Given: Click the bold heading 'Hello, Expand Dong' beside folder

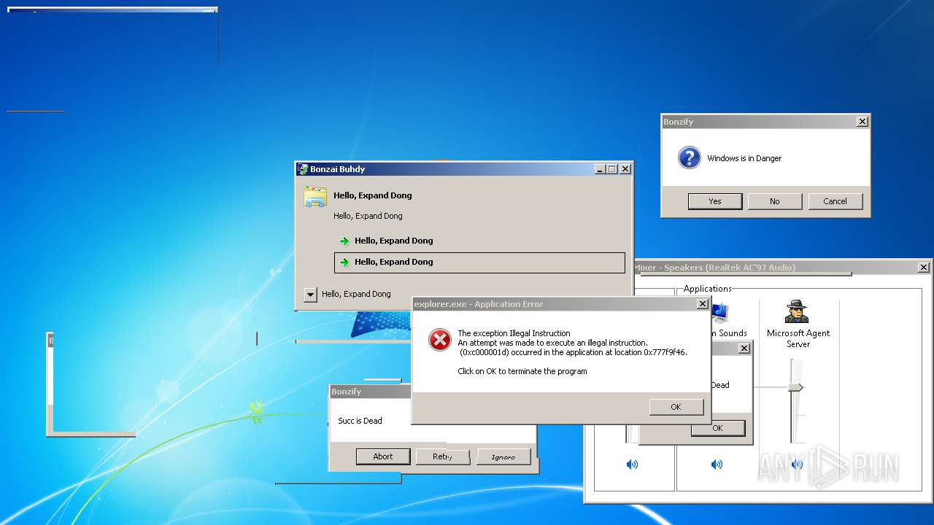Looking at the screenshot, I should (x=373, y=195).
